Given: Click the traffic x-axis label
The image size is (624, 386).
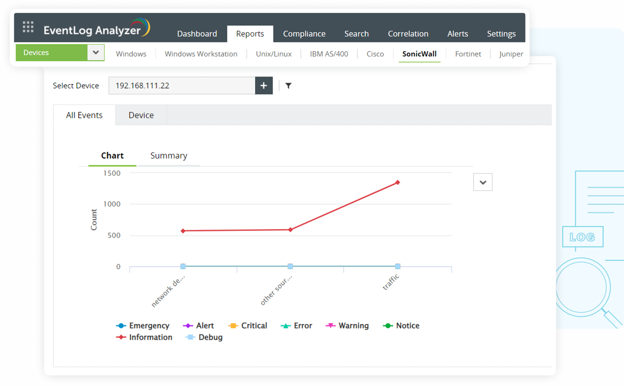Looking at the screenshot, I should [391, 282].
